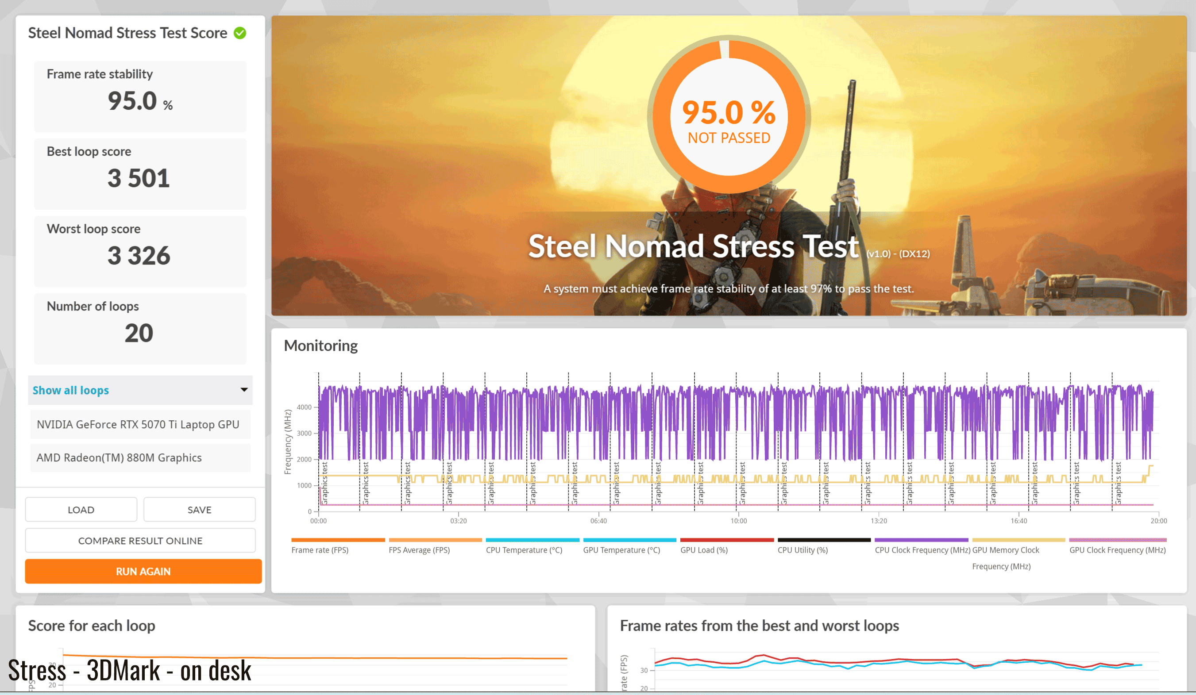This screenshot has width=1196, height=695.
Task: Click the GPU Clock Frequency (MHz) label
Action: coord(1117,550)
